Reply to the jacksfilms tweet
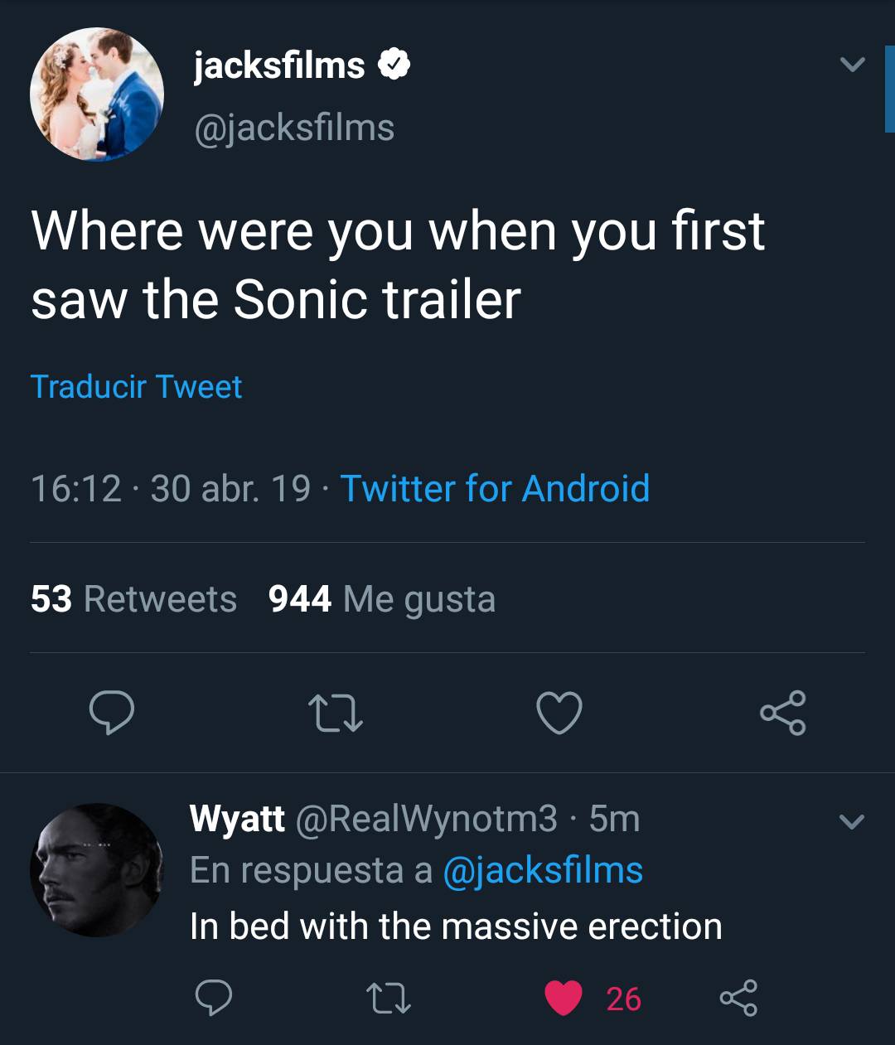Viewport: 895px width, 1045px height. pos(111,714)
